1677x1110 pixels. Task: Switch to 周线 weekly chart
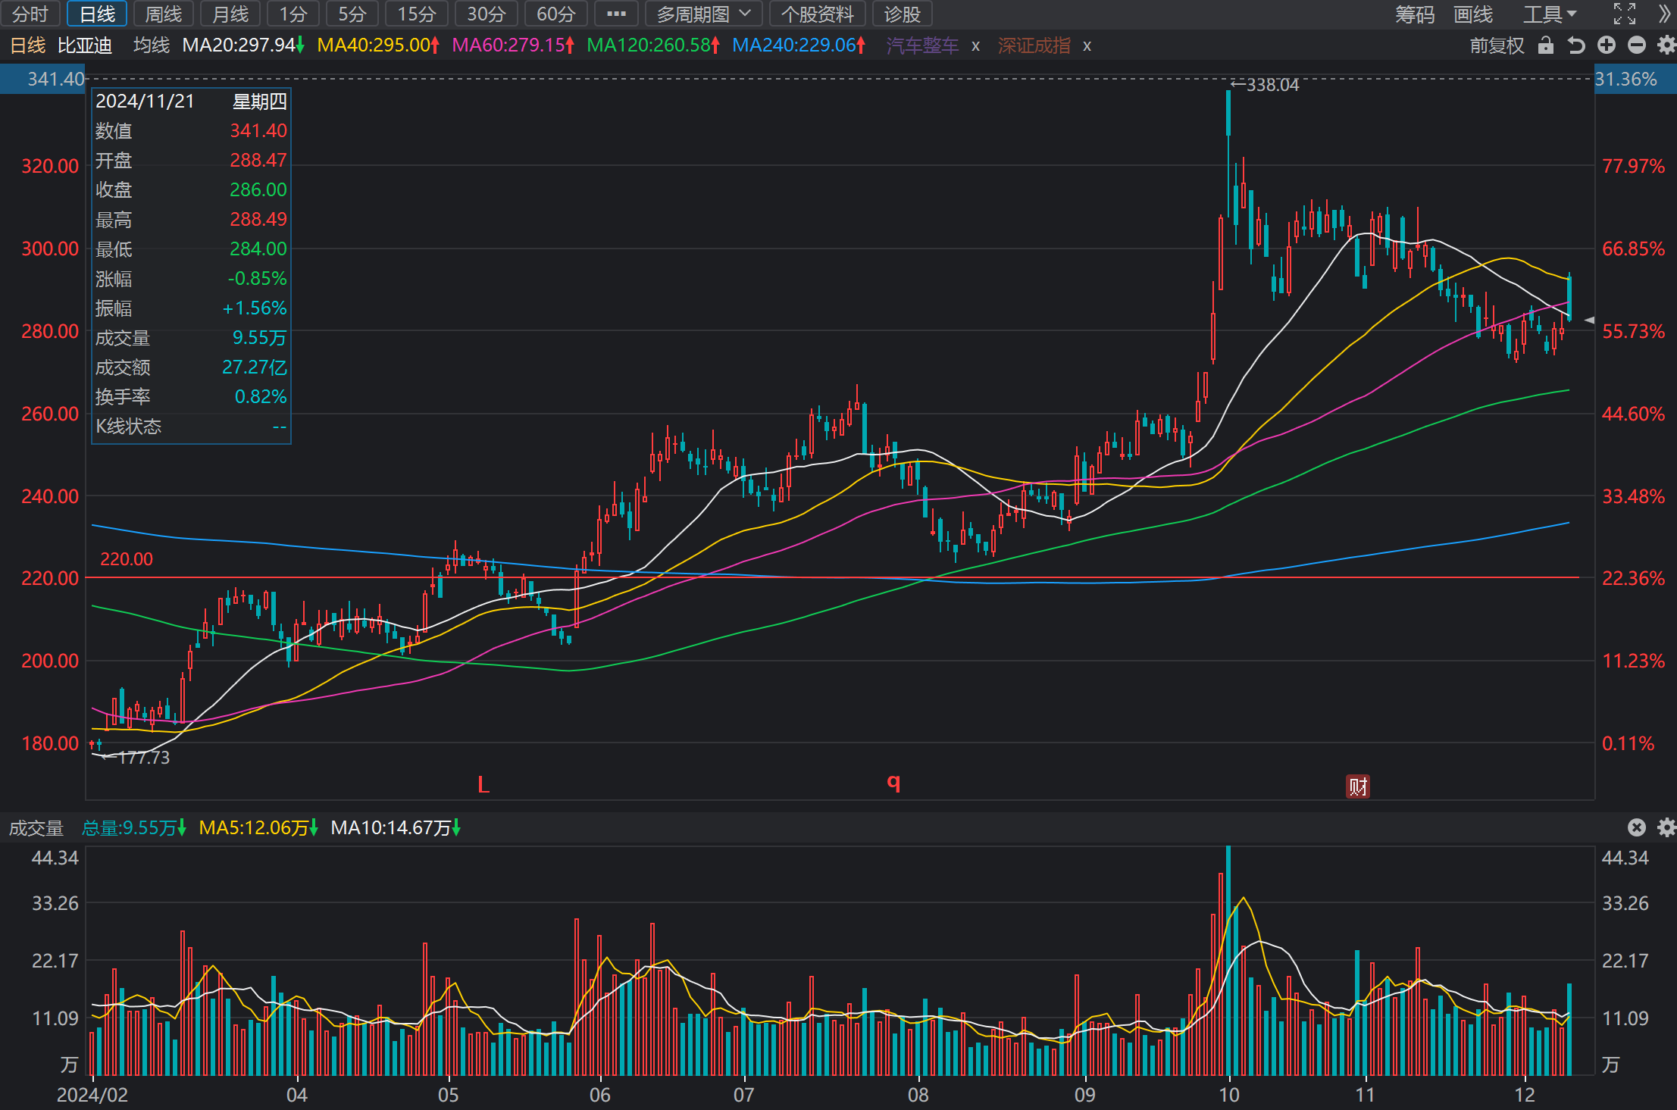click(x=164, y=14)
